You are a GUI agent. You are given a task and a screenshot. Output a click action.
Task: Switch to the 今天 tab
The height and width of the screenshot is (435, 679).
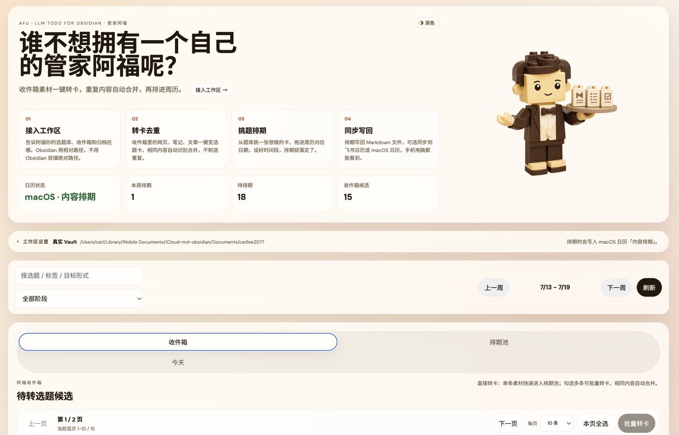[178, 362]
